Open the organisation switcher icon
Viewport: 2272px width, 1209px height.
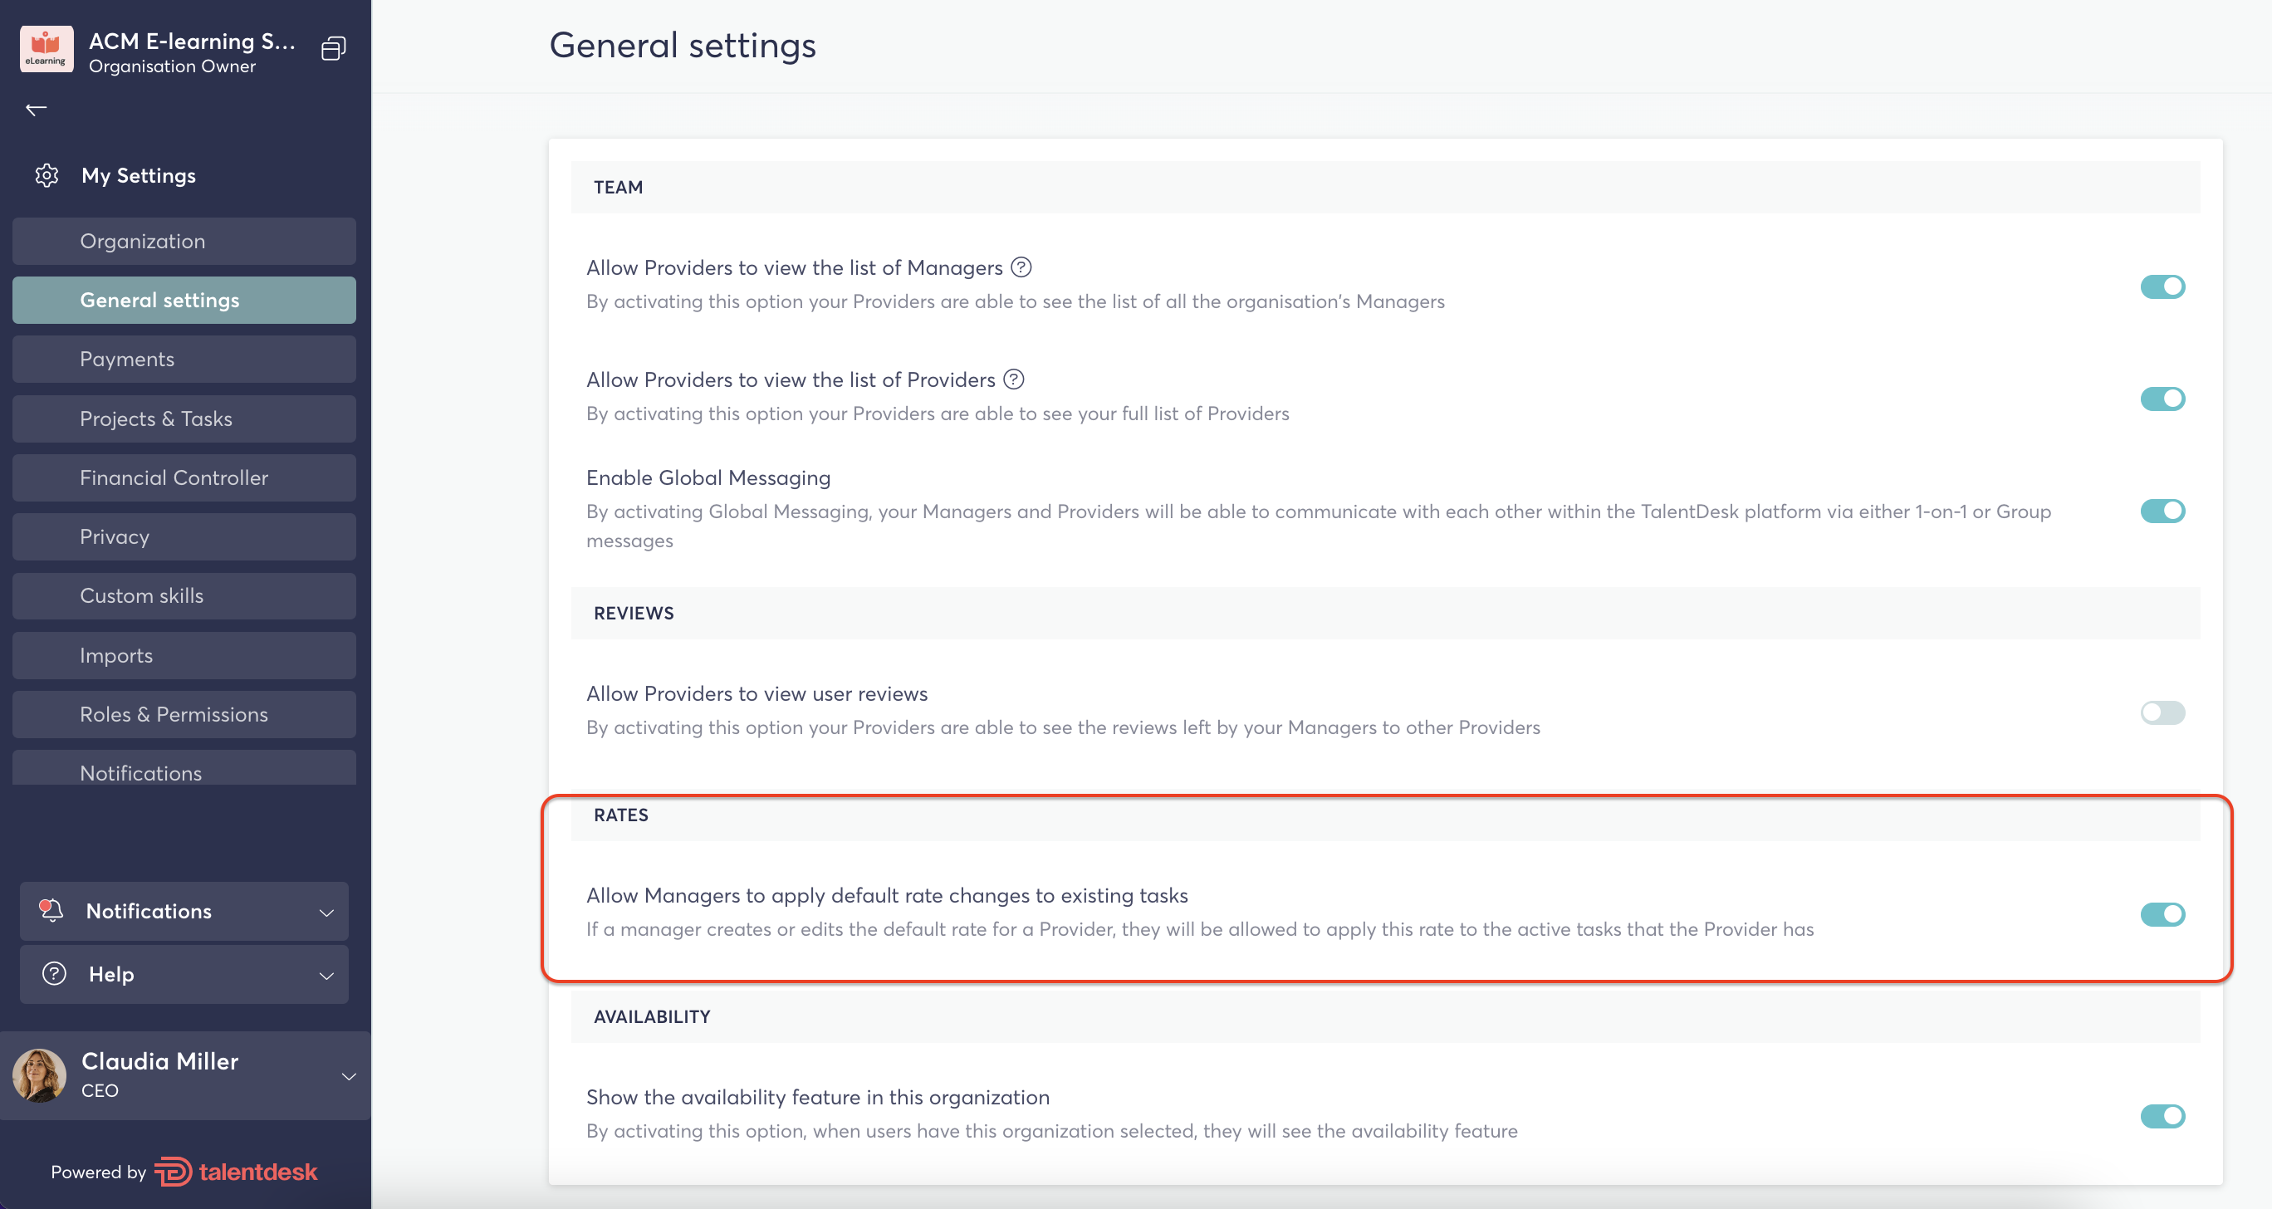332,48
